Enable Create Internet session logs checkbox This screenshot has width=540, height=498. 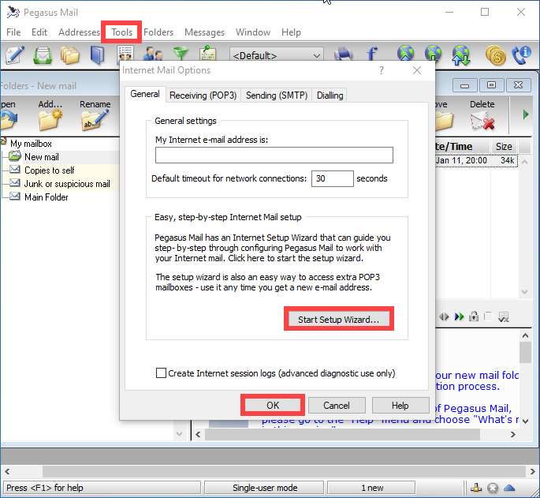pos(161,373)
